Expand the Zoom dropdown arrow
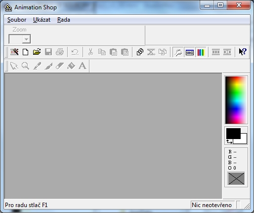Image resolution: width=254 pixels, height=213 pixels. 26,39
